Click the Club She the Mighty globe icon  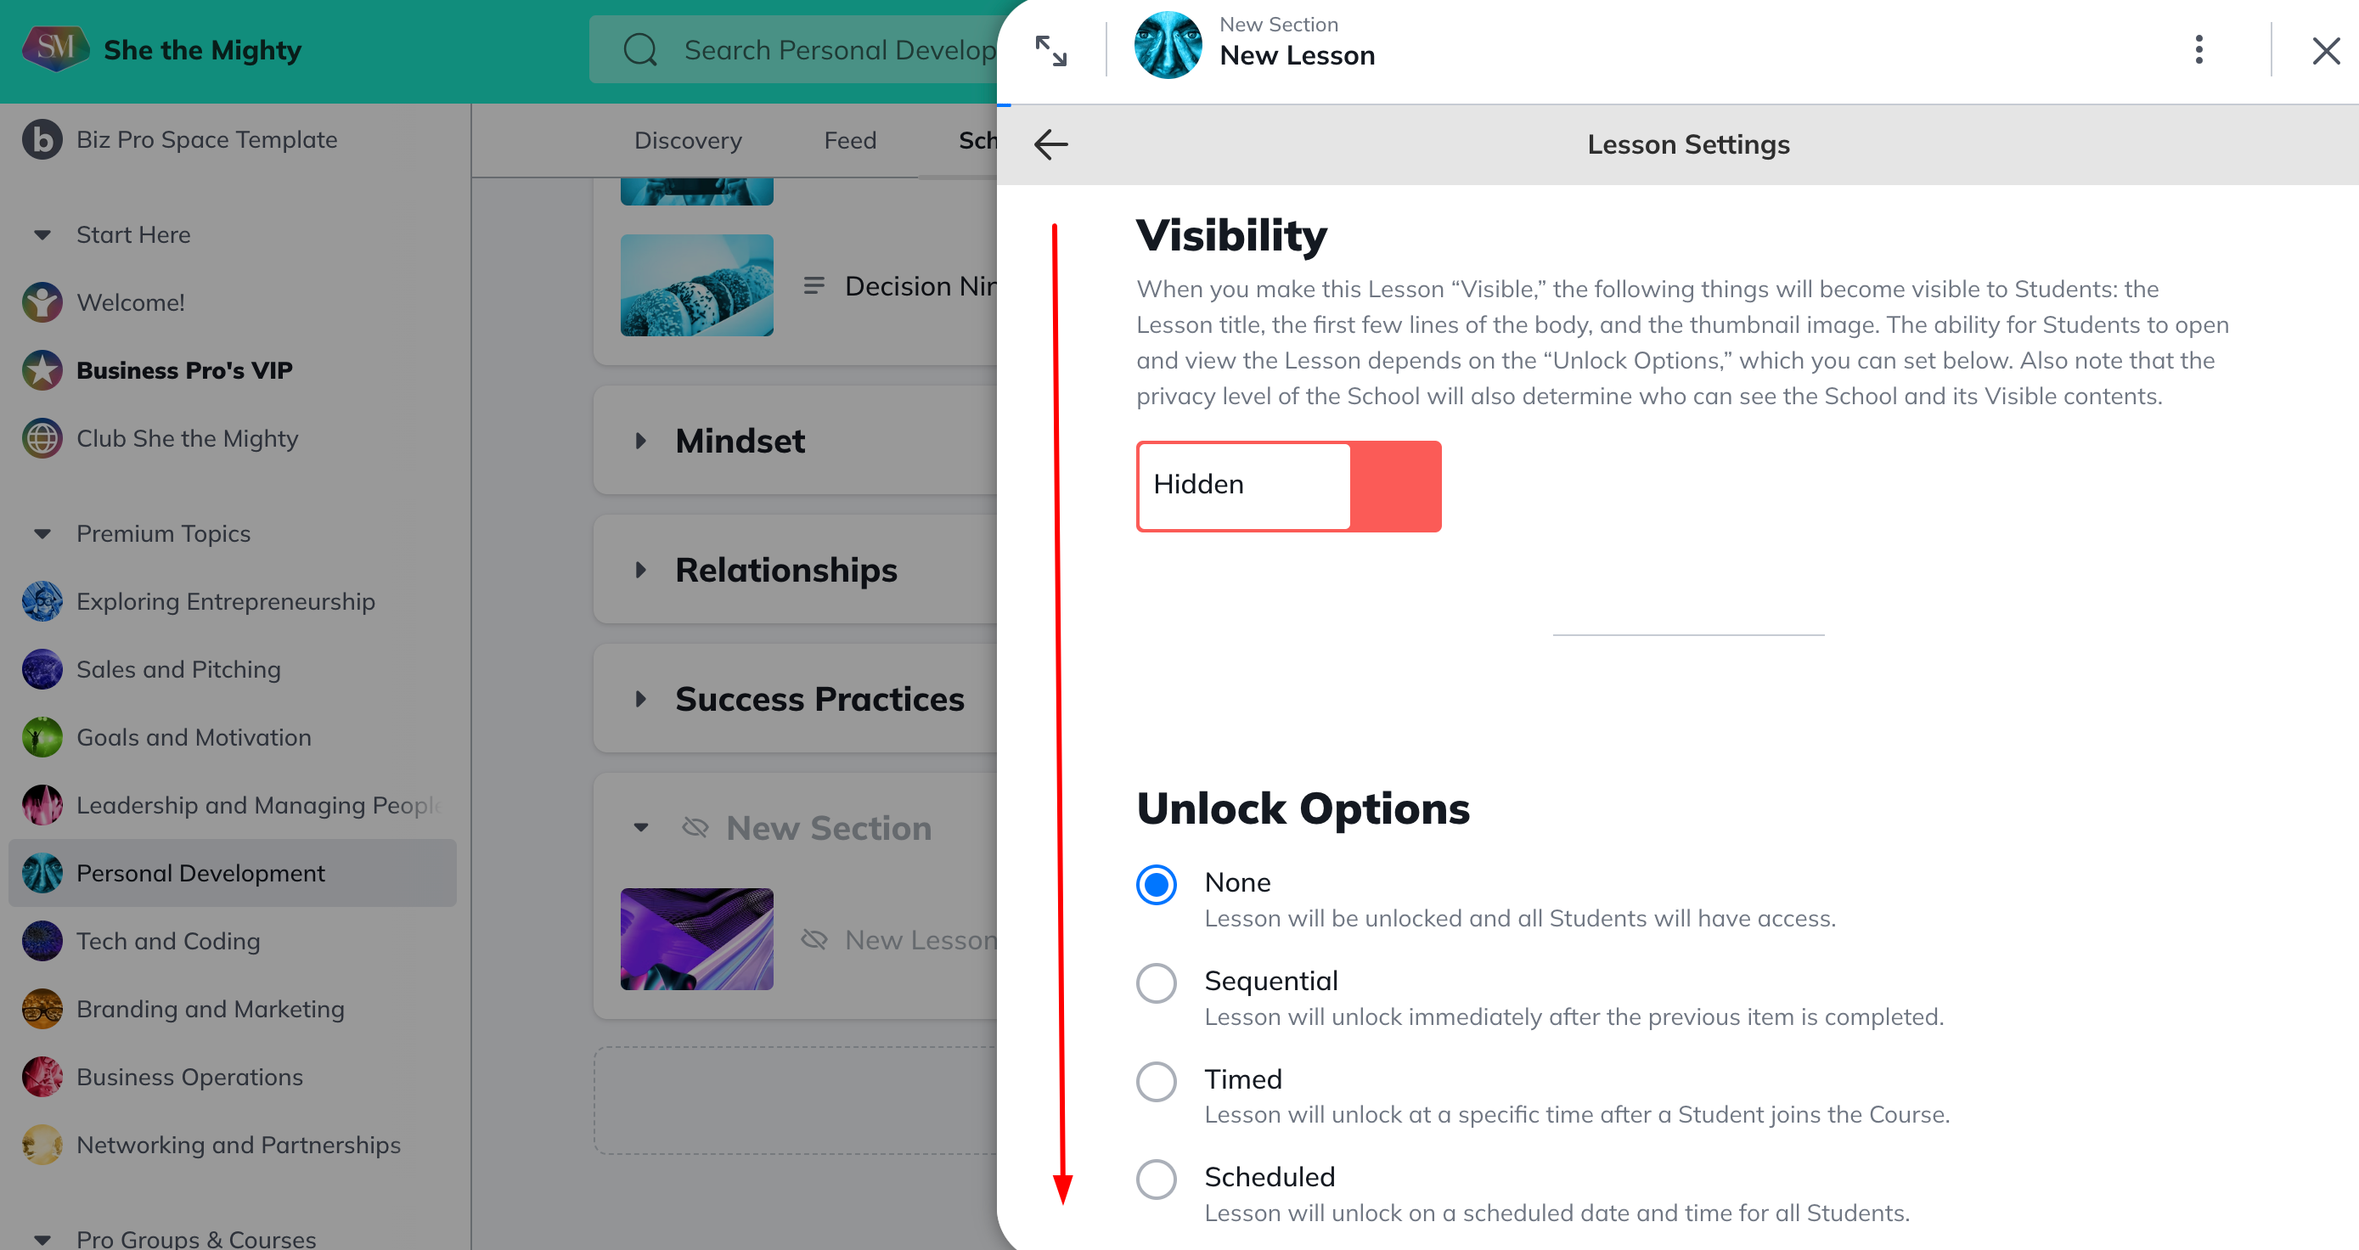click(x=42, y=439)
